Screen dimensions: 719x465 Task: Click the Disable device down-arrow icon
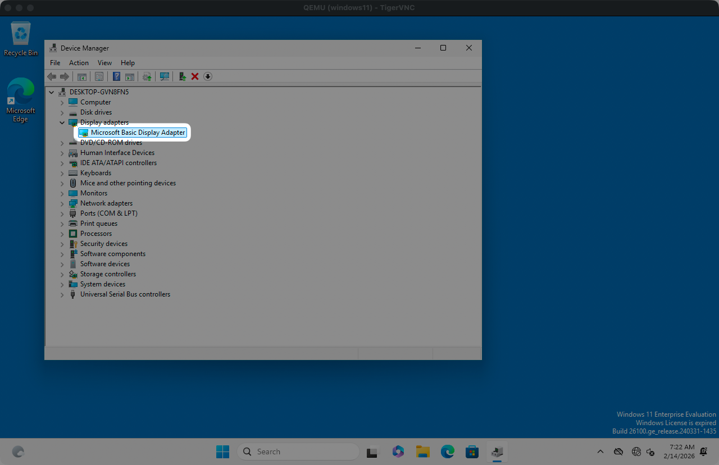coord(208,76)
